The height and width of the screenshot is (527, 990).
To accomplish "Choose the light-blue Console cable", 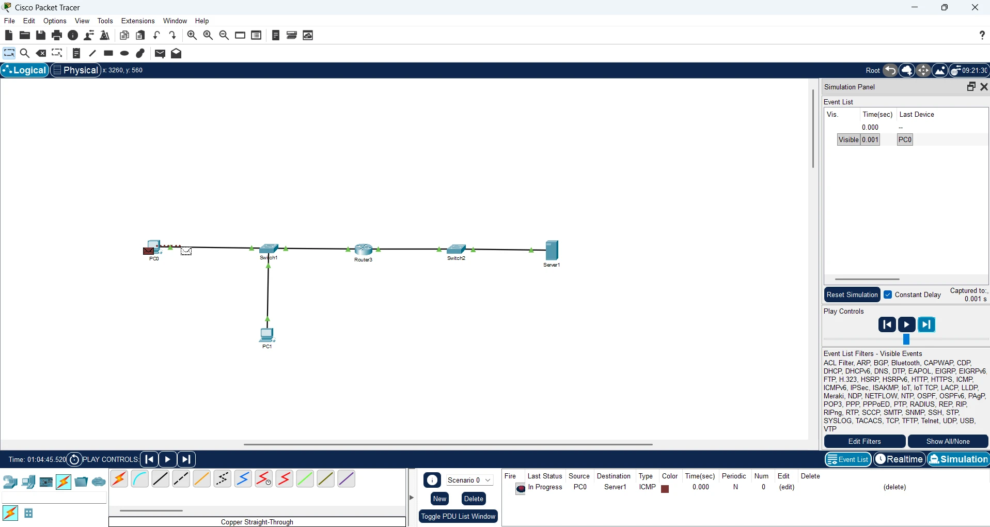I will (x=140, y=479).
